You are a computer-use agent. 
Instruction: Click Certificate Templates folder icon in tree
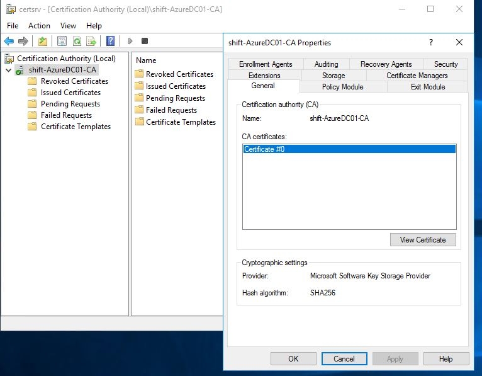pos(32,127)
